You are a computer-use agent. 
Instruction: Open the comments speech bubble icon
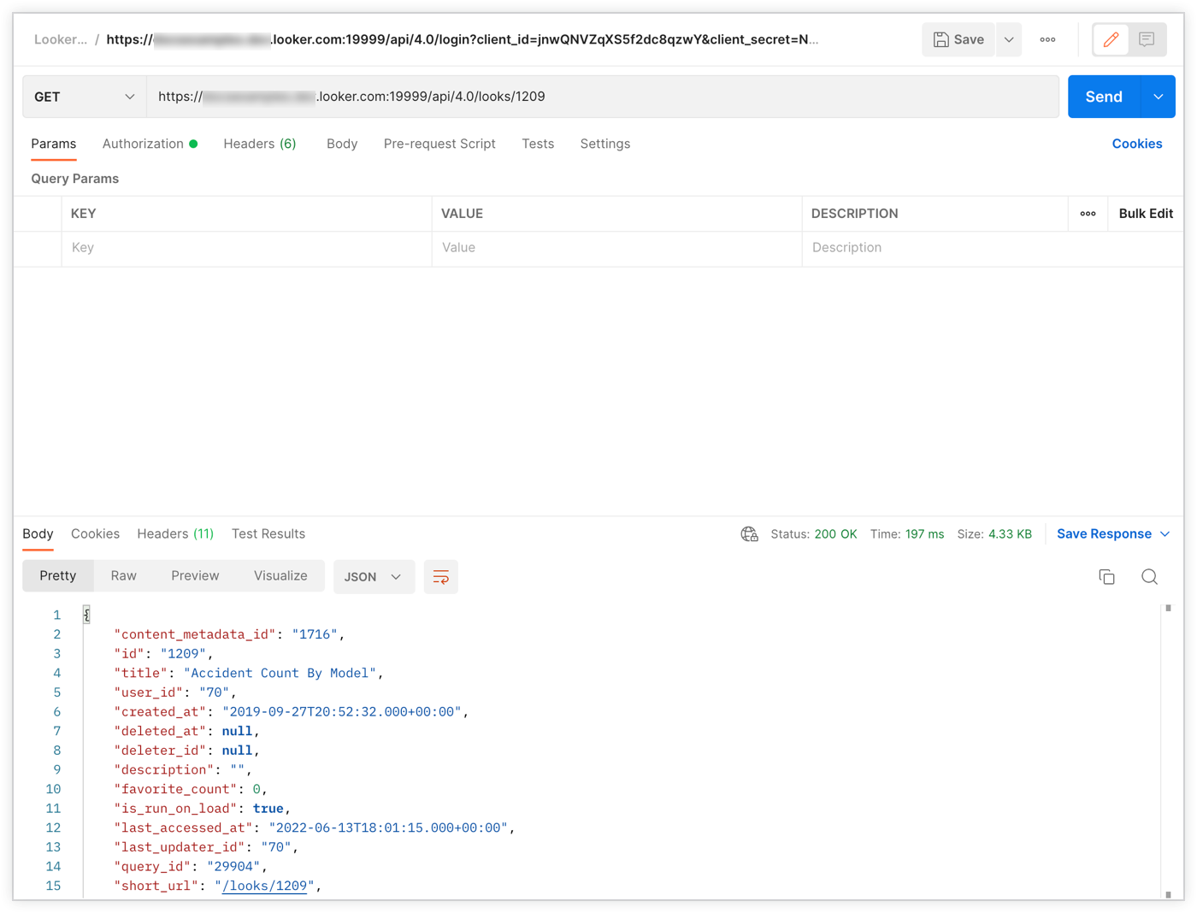coord(1147,39)
